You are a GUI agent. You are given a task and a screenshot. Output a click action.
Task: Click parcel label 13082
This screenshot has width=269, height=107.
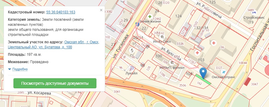108,12
